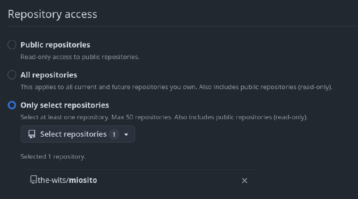Click the dropdown caret on Select repositories
Viewport: 358px width, 199px height.
coord(126,134)
